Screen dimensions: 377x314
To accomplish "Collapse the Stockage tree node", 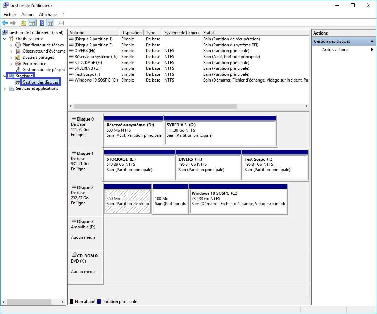I will pyautogui.click(x=5, y=76).
